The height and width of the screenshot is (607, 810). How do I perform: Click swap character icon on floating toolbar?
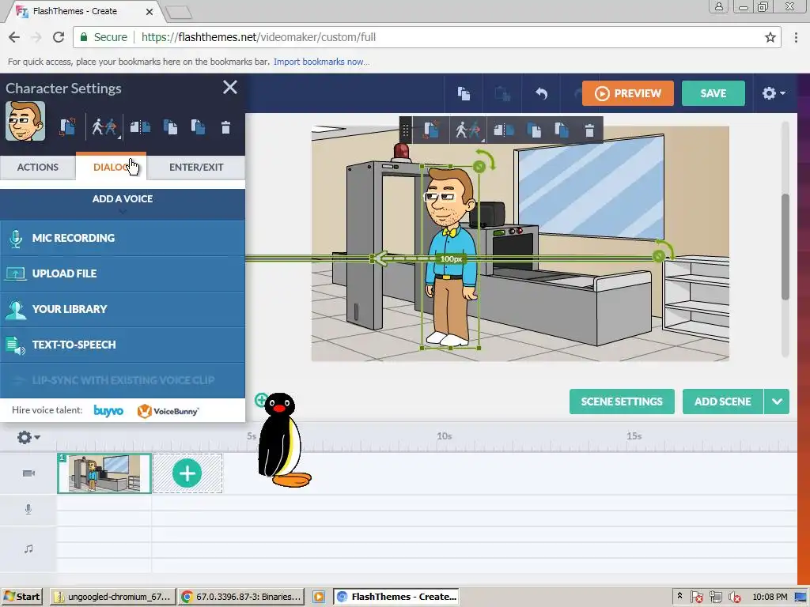coord(431,130)
